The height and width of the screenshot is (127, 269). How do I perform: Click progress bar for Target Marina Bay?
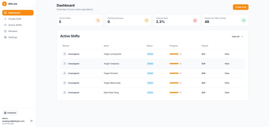(174, 83)
